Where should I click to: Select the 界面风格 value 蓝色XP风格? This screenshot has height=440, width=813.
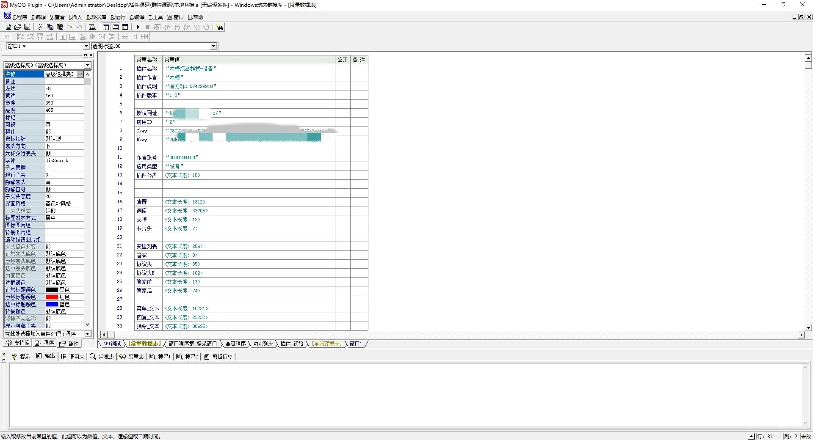click(x=64, y=203)
